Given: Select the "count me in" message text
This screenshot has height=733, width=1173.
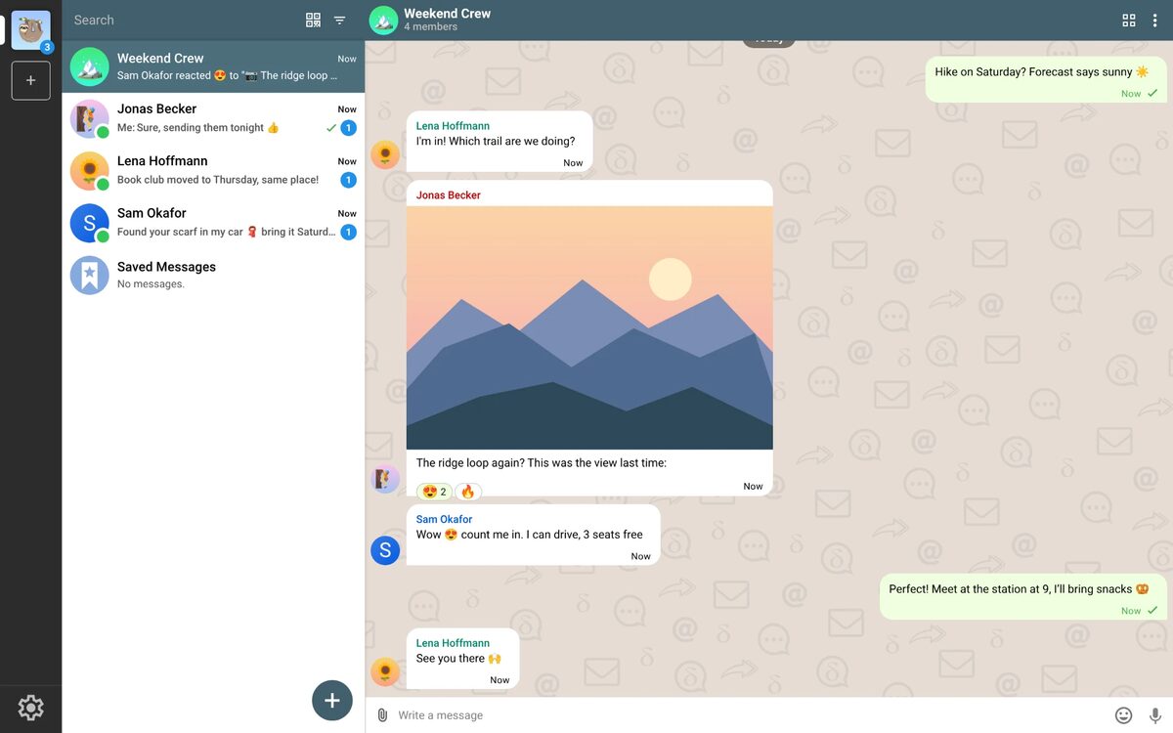Looking at the screenshot, I should pyautogui.click(x=530, y=535).
